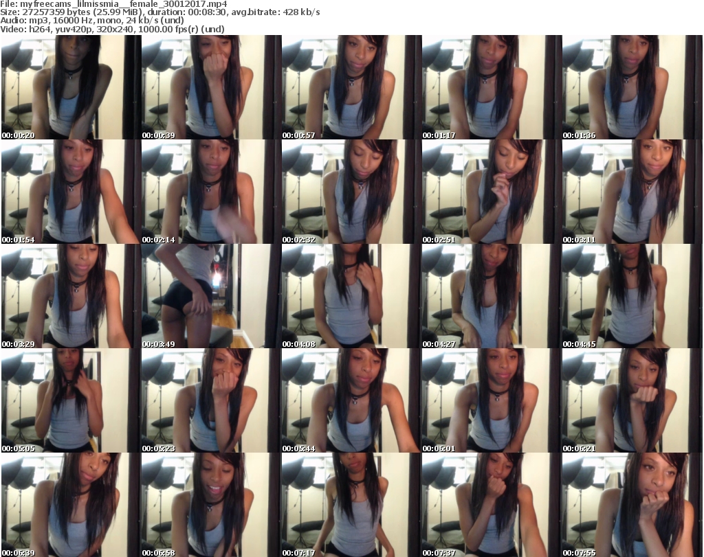Click the 'Audio: mp3, 16000 Hz' line

pos(92,21)
